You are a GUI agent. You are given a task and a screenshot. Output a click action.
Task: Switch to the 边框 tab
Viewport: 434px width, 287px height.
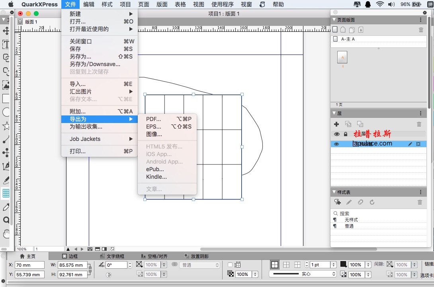point(70,256)
